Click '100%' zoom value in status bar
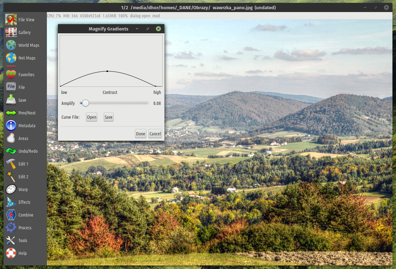396x269 pixels. point(123,16)
